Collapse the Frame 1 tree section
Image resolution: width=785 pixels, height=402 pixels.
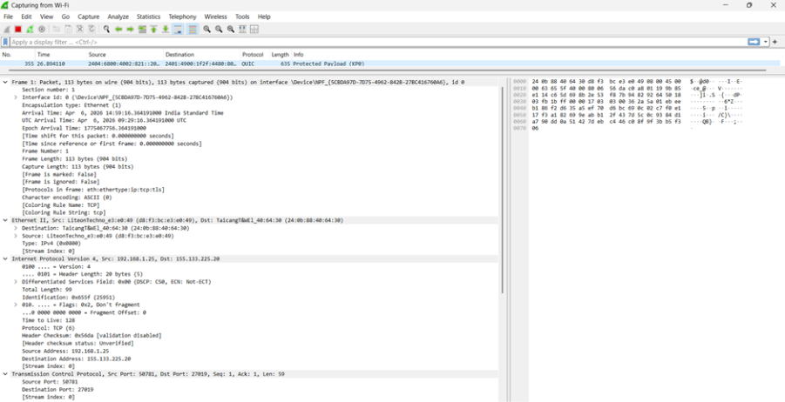click(5, 82)
